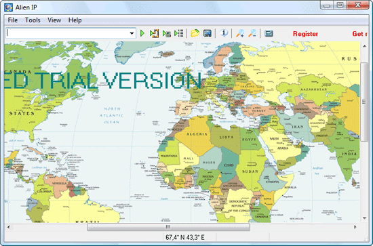The height and width of the screenshot is (246, 373).
Task: Click the red "Get r" link
Action: (359, 34)
